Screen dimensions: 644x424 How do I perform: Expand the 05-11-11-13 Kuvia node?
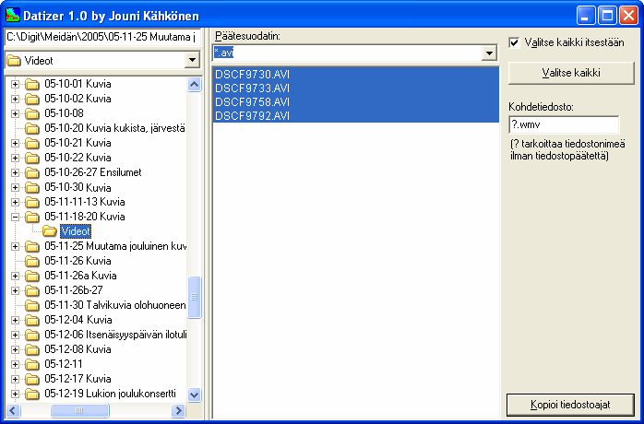coord(15,203)
